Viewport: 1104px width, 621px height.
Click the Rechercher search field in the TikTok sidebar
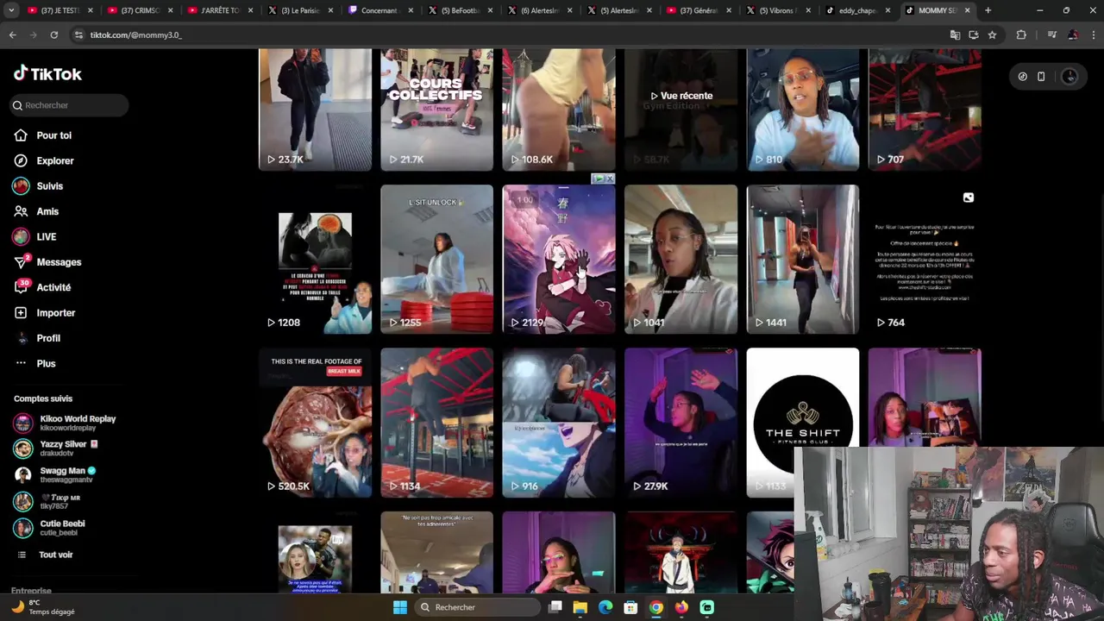(x=69, y=105)
